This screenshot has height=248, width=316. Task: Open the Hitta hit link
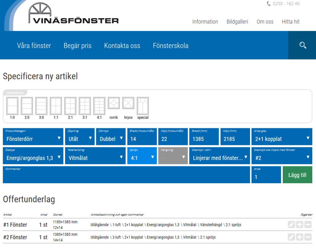(291, 22)
